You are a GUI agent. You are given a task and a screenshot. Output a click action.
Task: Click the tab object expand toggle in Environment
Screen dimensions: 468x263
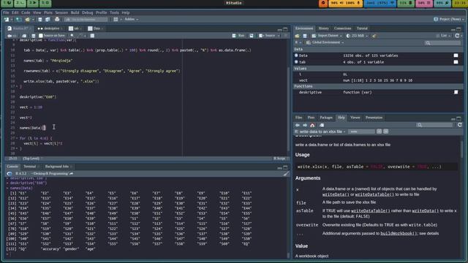(x=296, y=62)
